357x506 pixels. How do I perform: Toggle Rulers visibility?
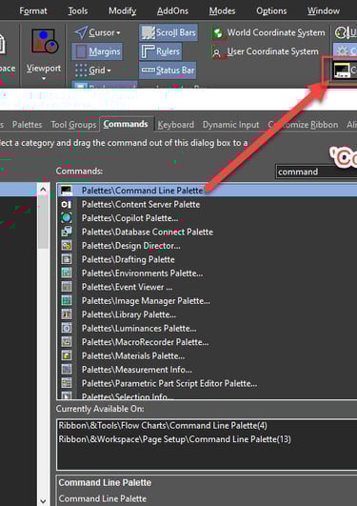click(161, 51)
